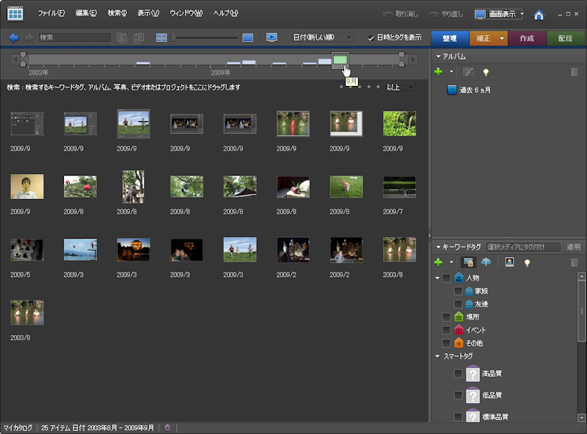The width and height of the screenshot is (587, 434).
Task: Select the 過去 6 ヵ月 album
Action: (475, 90)
